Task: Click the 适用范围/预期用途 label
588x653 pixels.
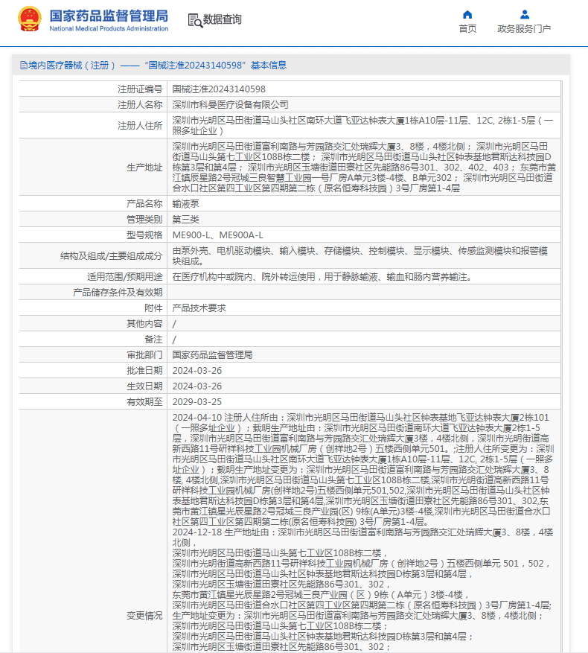Action: tap(124, 277)
